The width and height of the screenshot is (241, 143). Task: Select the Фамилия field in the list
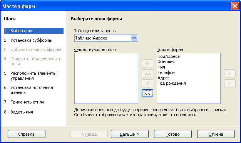166,62
